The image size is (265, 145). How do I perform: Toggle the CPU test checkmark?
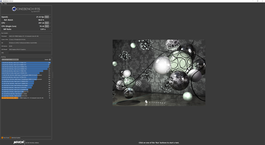click(50, 23)
